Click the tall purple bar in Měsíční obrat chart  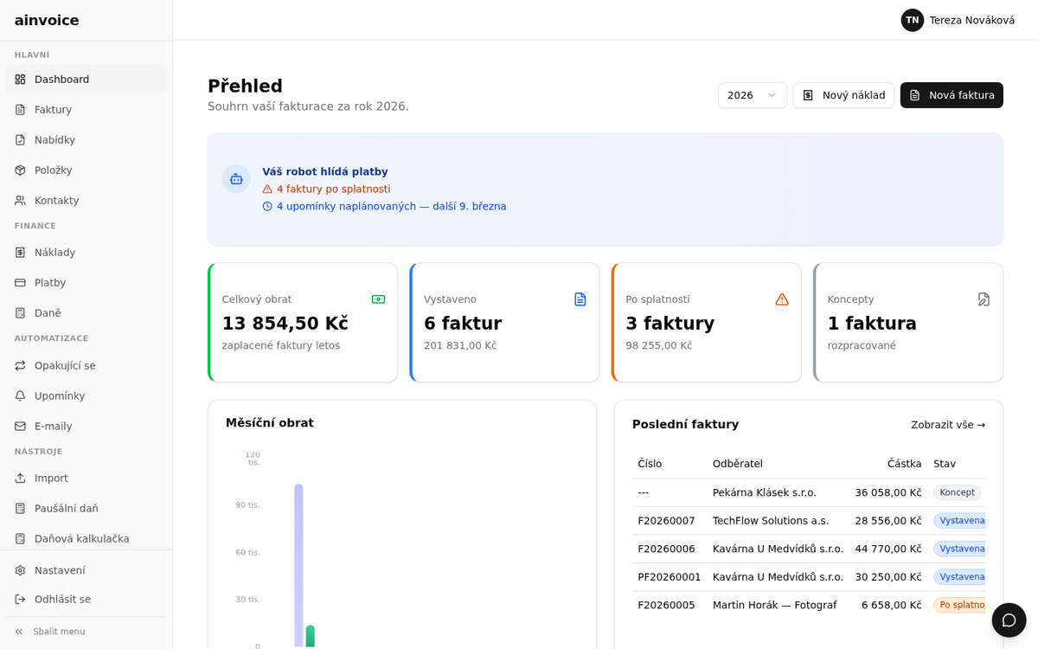tap(298, 565)
